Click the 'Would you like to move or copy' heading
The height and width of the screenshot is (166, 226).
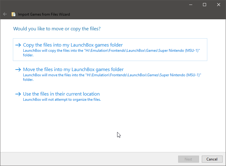coord(57,29)
